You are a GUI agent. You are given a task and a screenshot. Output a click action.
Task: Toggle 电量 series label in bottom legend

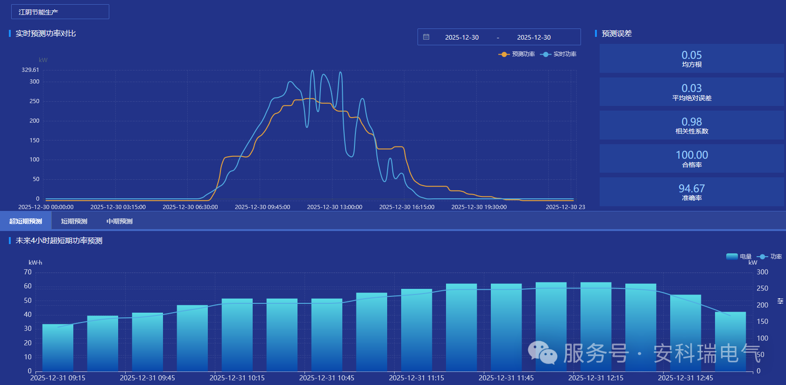(x=745, y=256)
